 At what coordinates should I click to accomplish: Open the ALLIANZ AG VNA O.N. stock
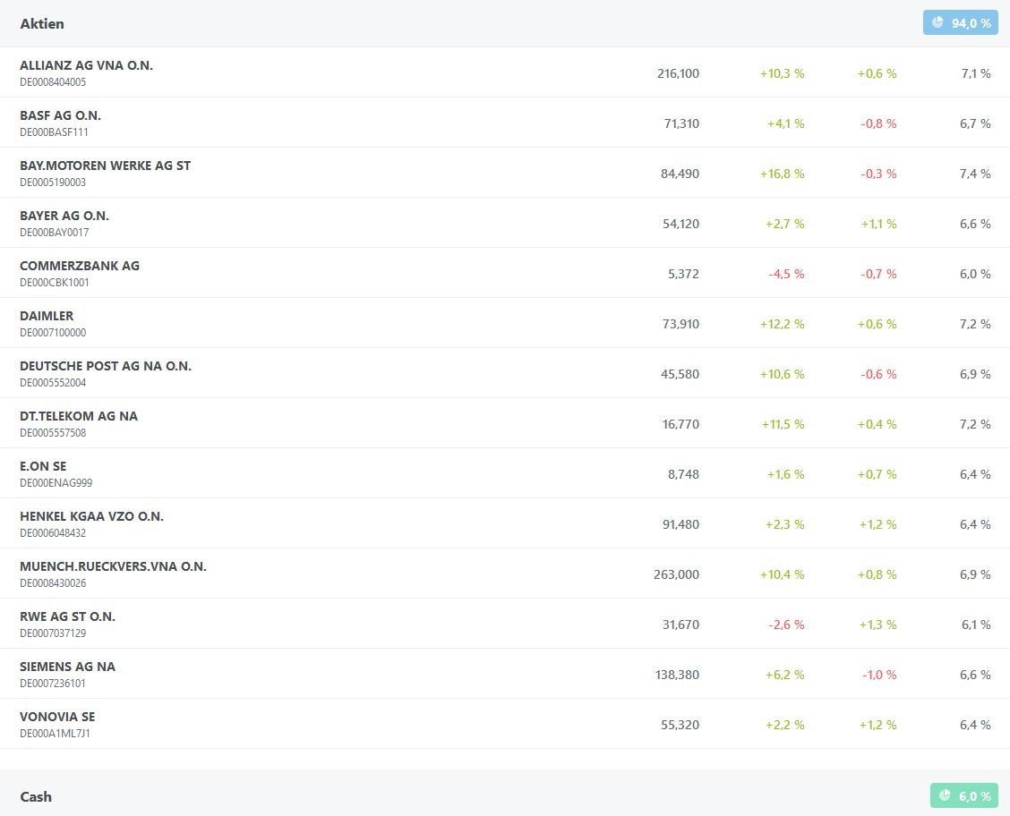[86, 65]
